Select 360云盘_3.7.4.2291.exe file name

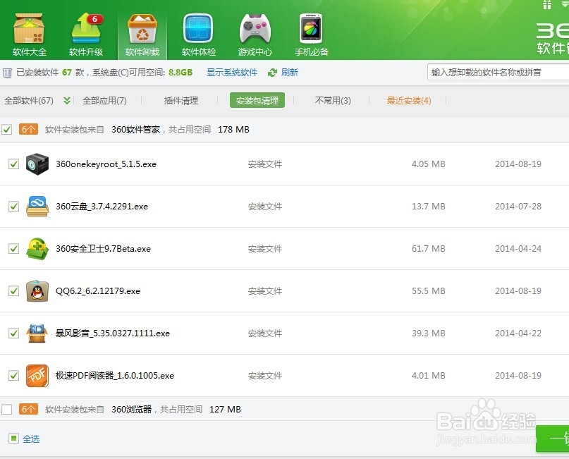pos(102,206)
